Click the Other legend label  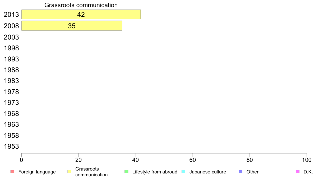(252, 172)
